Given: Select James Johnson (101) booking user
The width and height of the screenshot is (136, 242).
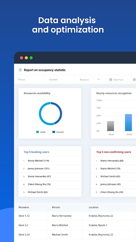Looking at the screenshot, I should [x=39, y=168].
